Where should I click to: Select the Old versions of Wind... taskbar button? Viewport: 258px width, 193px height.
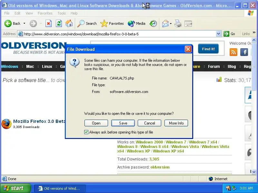click(x=60, y=188)
